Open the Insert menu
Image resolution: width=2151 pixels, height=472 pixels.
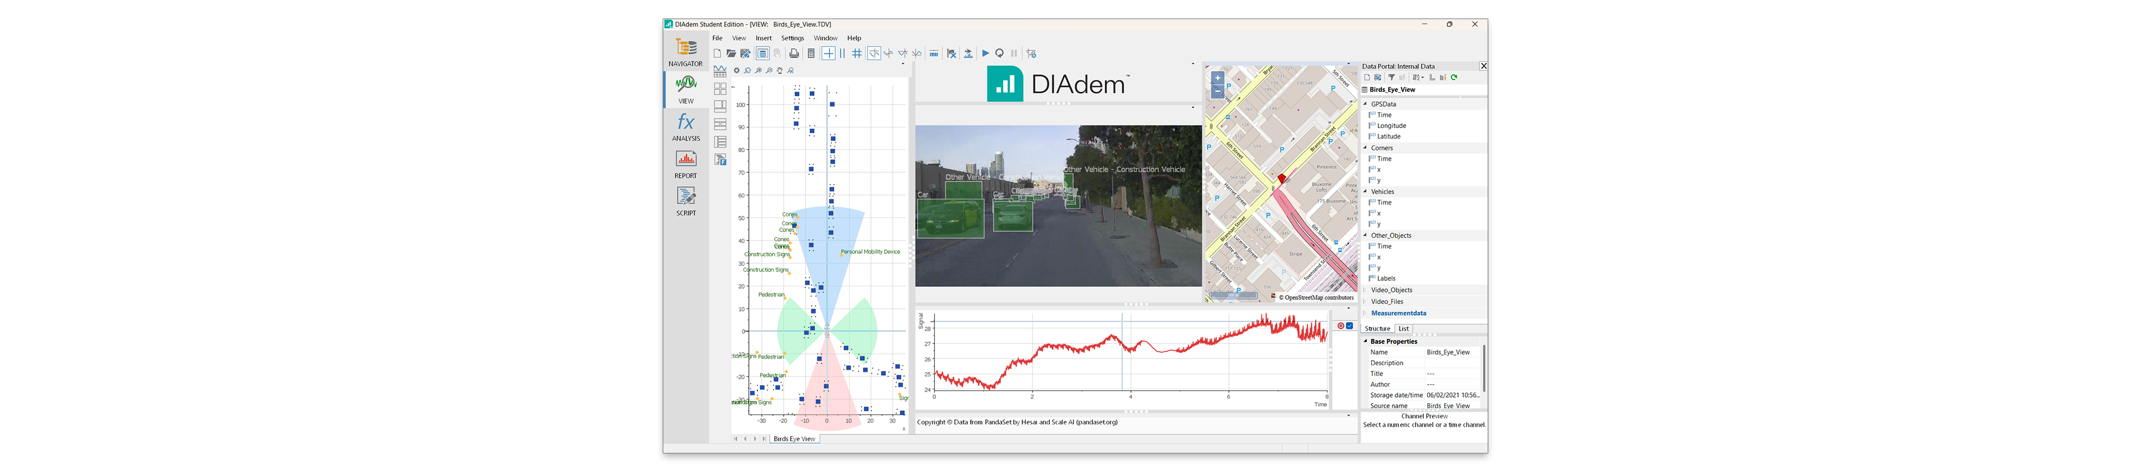pos(764,39)
